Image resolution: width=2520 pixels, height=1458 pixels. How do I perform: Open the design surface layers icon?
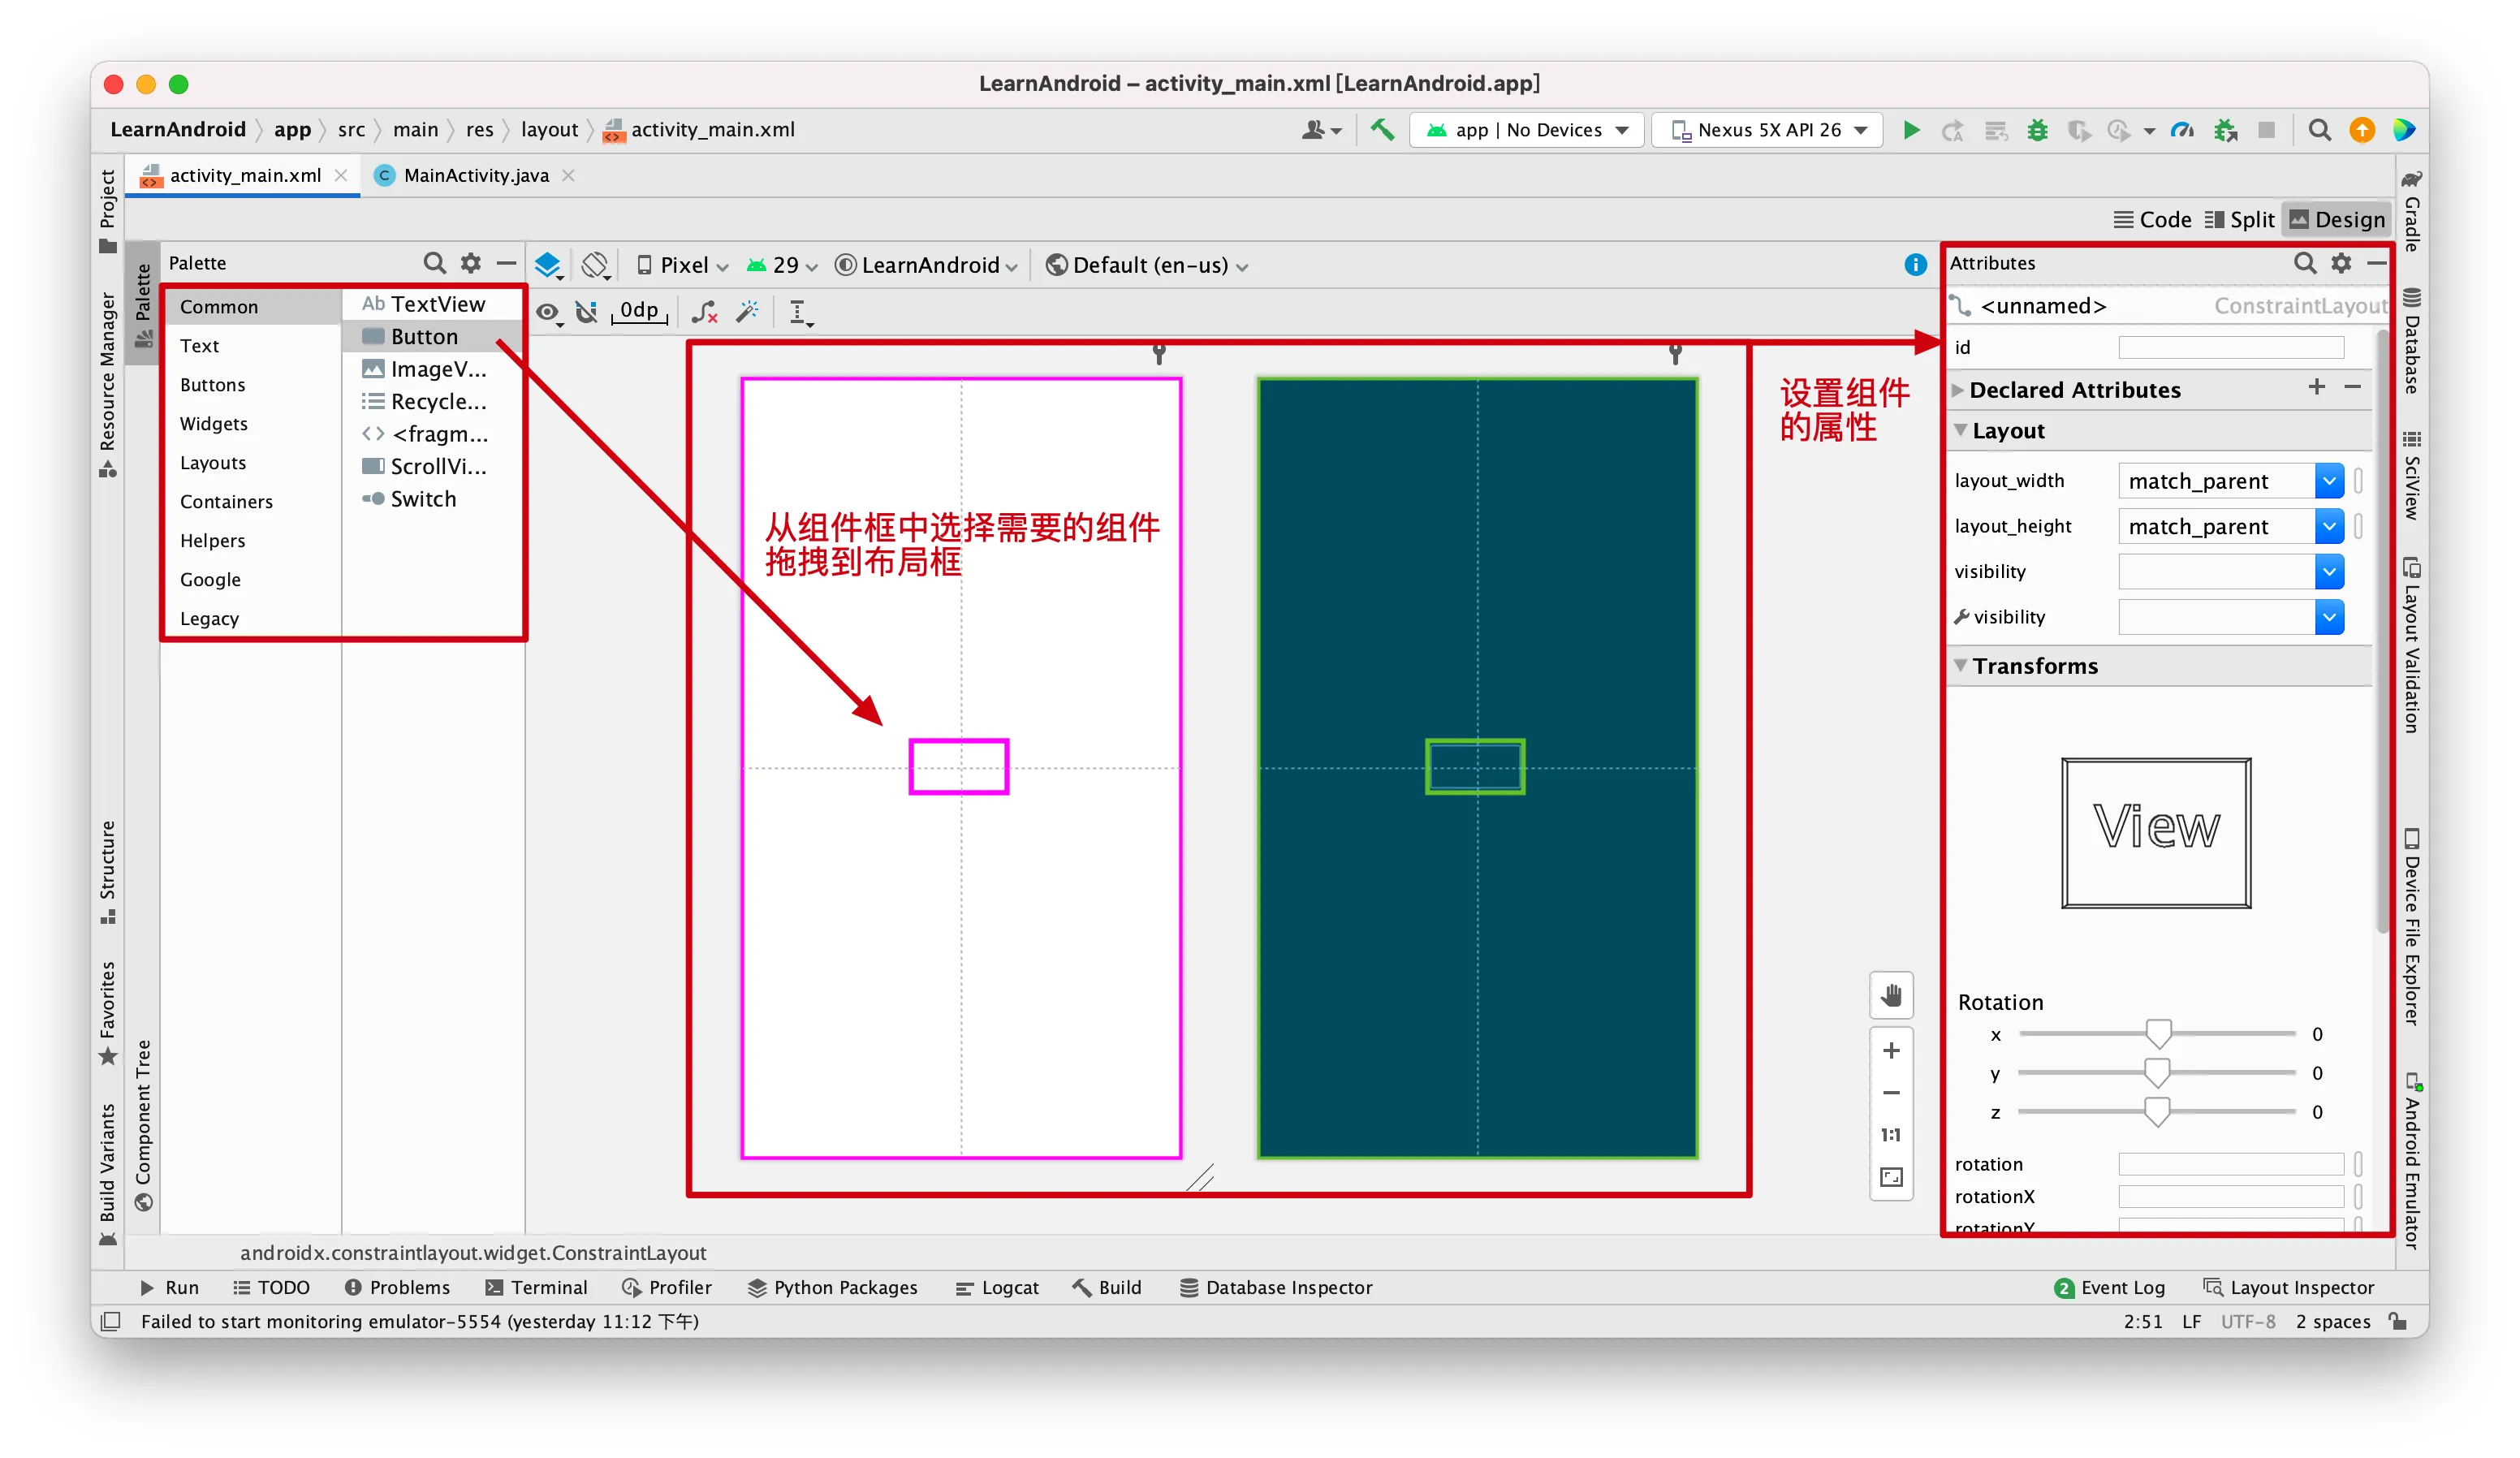tap(548, 265)
